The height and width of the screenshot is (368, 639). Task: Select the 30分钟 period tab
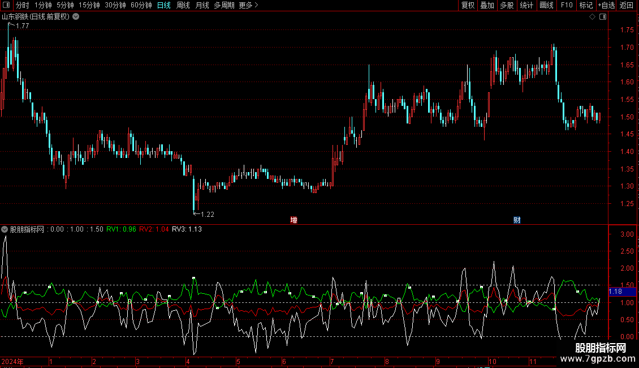coord(115,5)
